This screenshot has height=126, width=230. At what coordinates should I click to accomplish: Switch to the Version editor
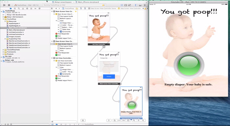[129, 5]
